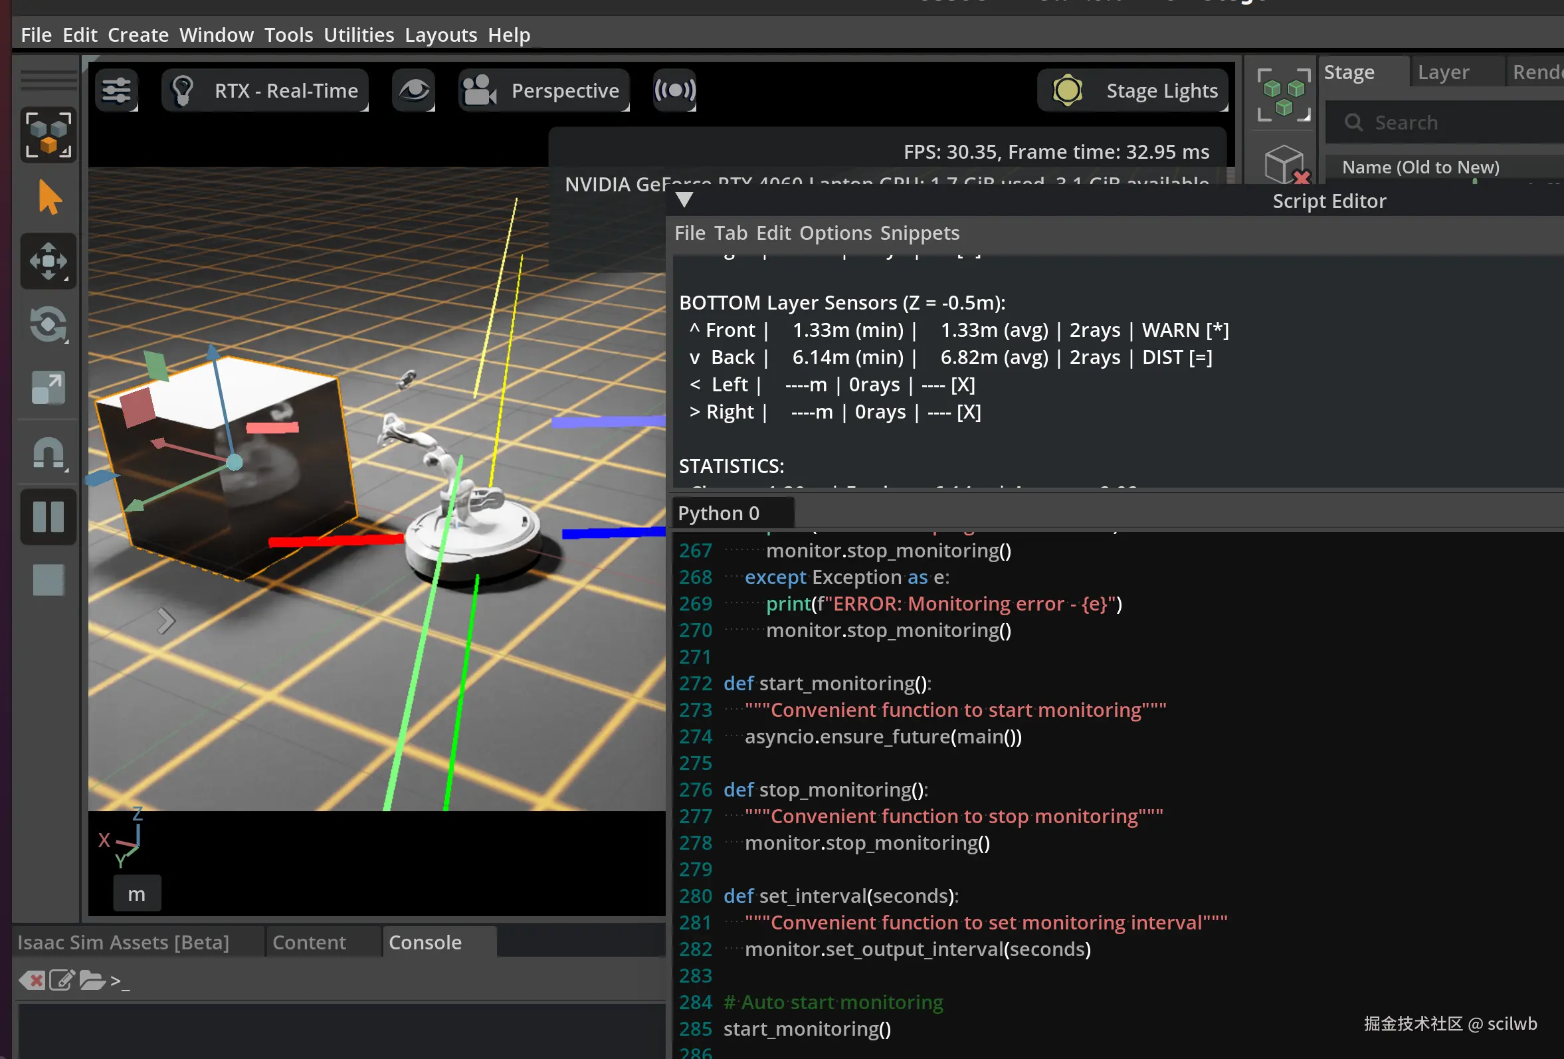Screen dimensions: 1564x1059
Task: Pause the simulation
Action: click(x=49, y=516)
